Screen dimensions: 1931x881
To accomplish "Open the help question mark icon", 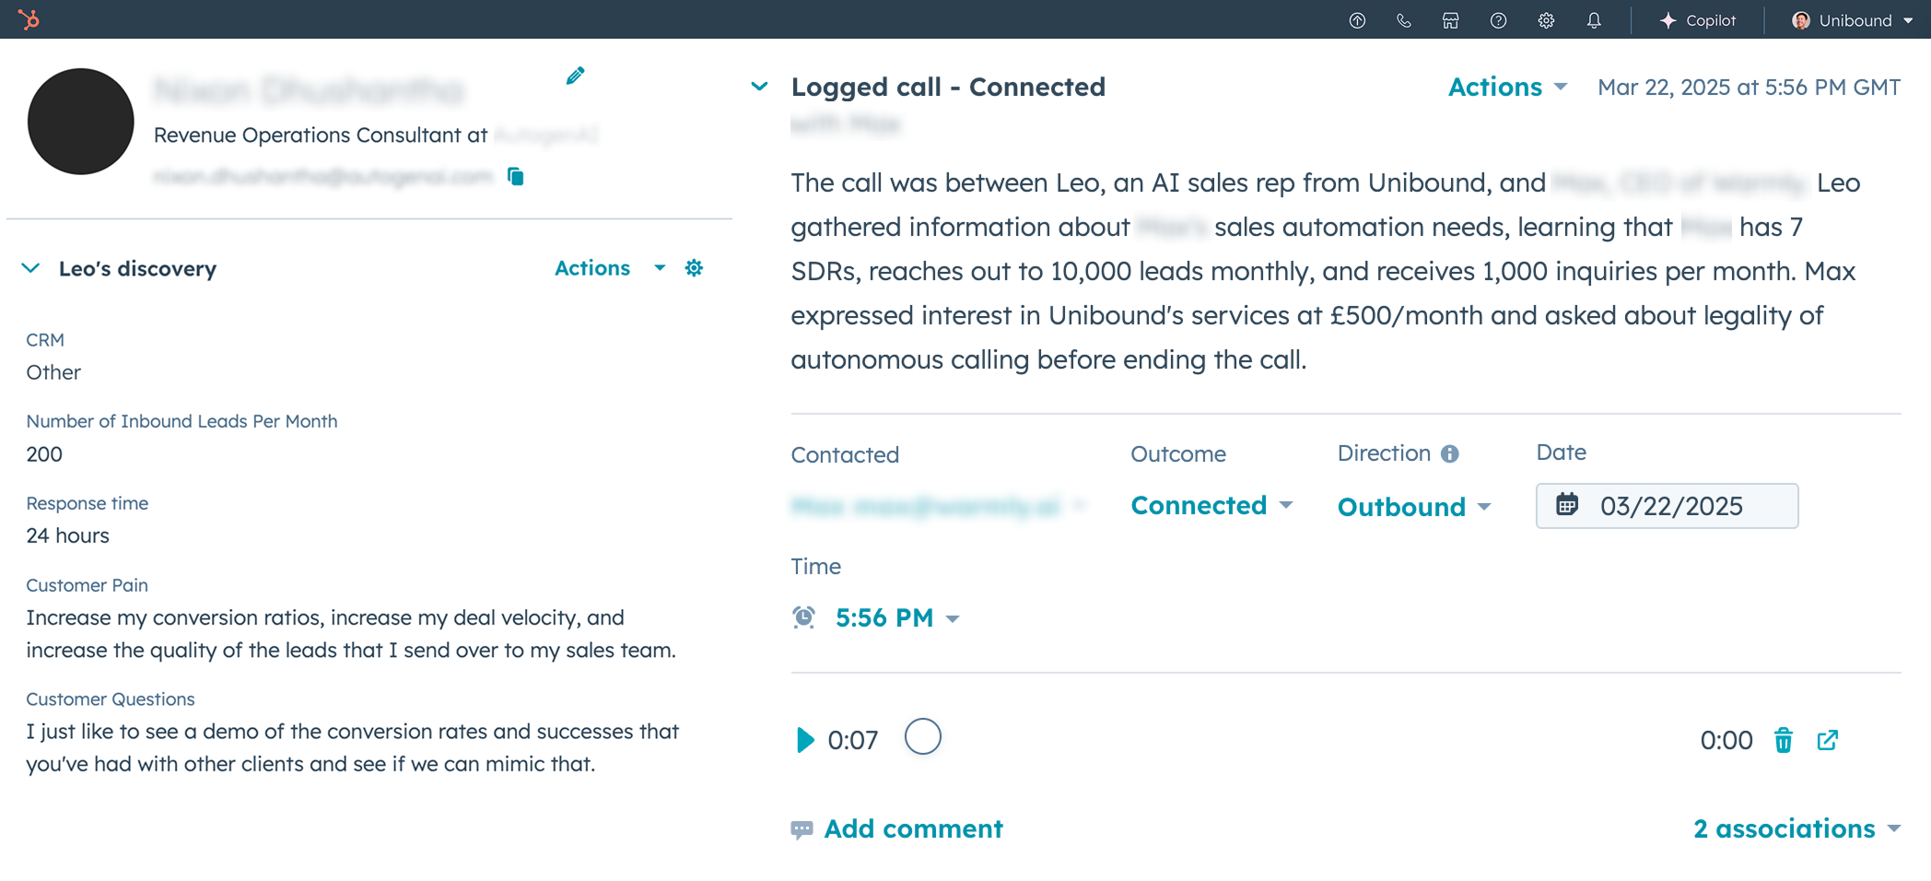I will point(1499,20).
